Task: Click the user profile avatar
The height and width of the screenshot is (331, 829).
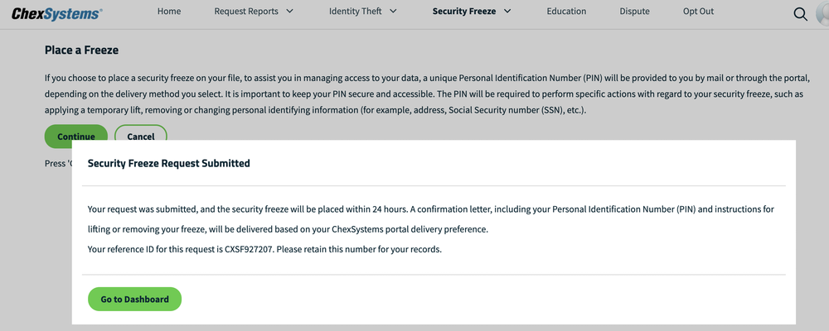Action: pyautogui.click(x=821, y=14)
